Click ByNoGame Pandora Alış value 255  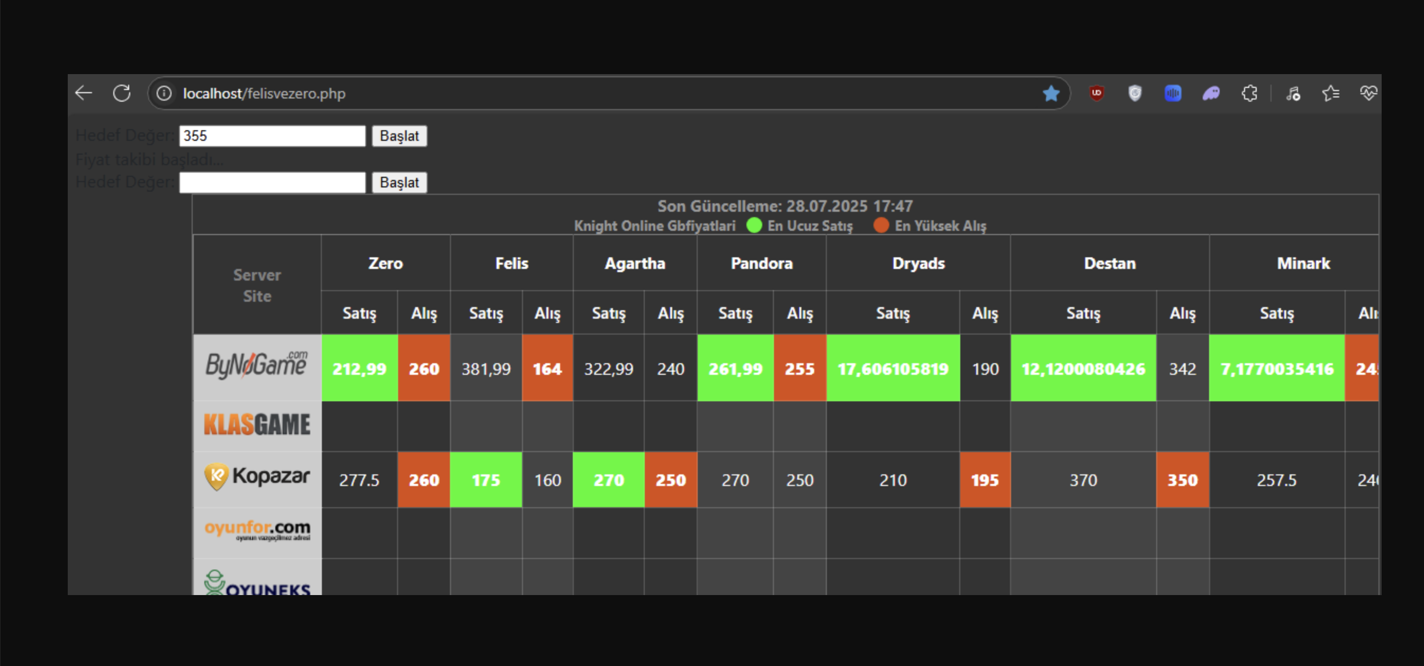(x=800, y=368)
